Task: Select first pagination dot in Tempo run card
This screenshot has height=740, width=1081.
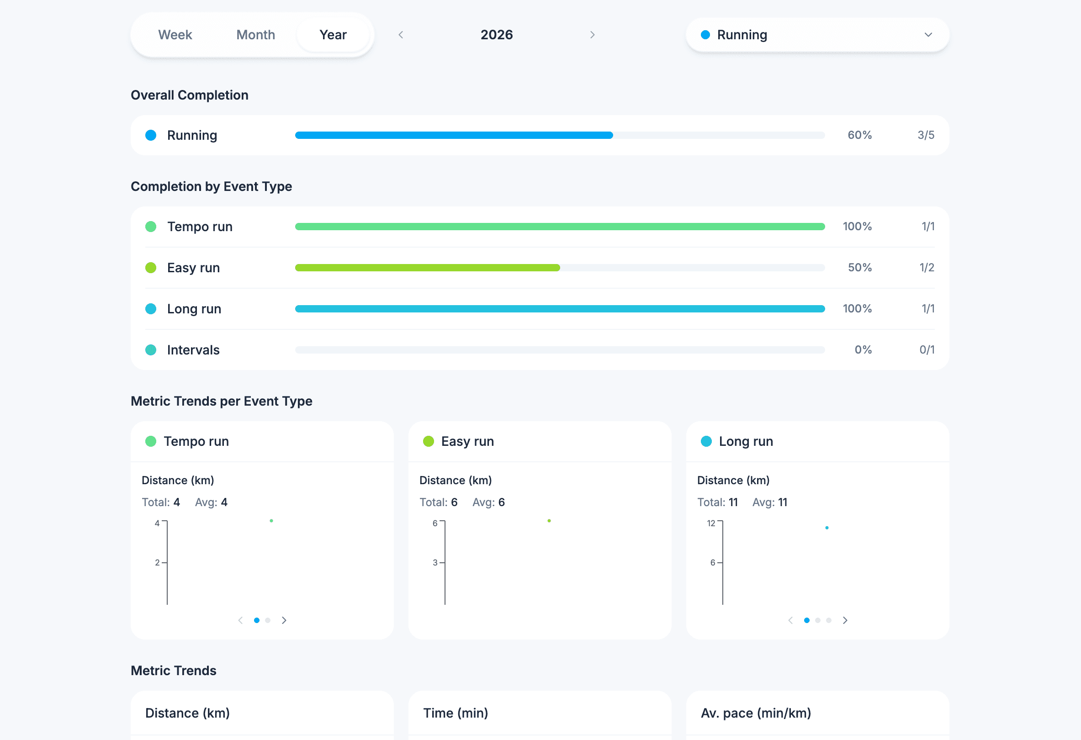Action: (x=257, y=620)
